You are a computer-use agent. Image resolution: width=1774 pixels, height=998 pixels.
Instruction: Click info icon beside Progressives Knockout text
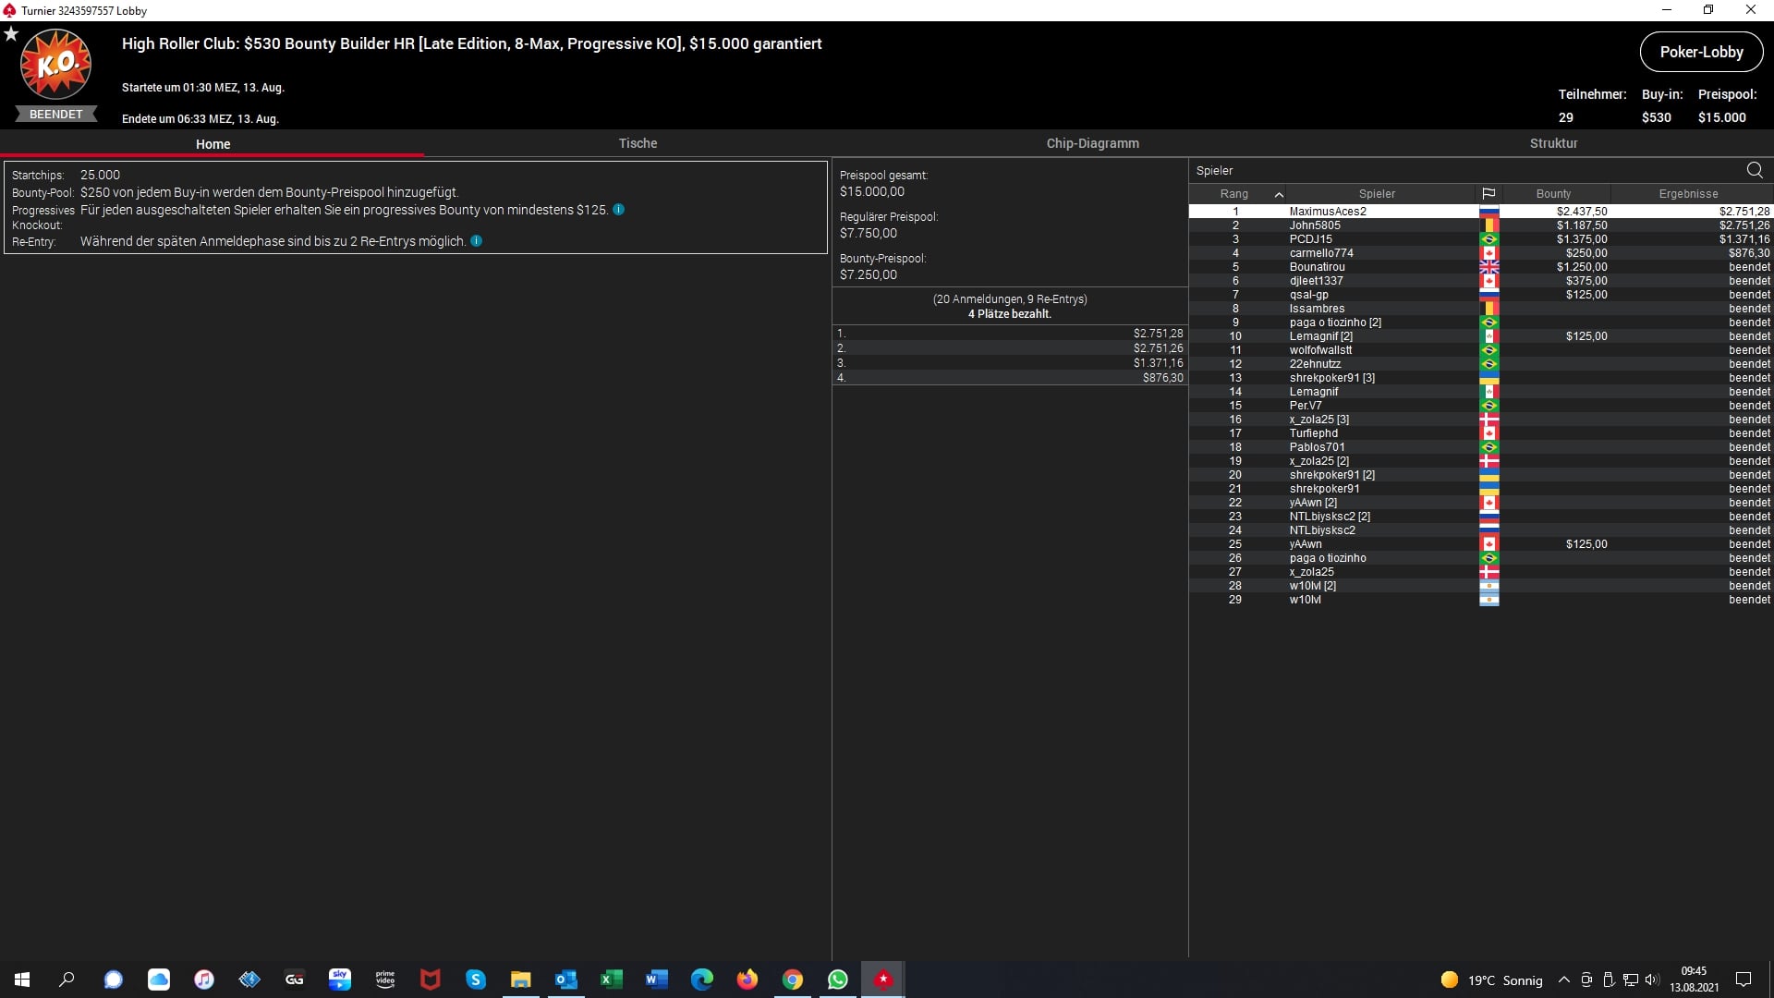click(619, 210)
